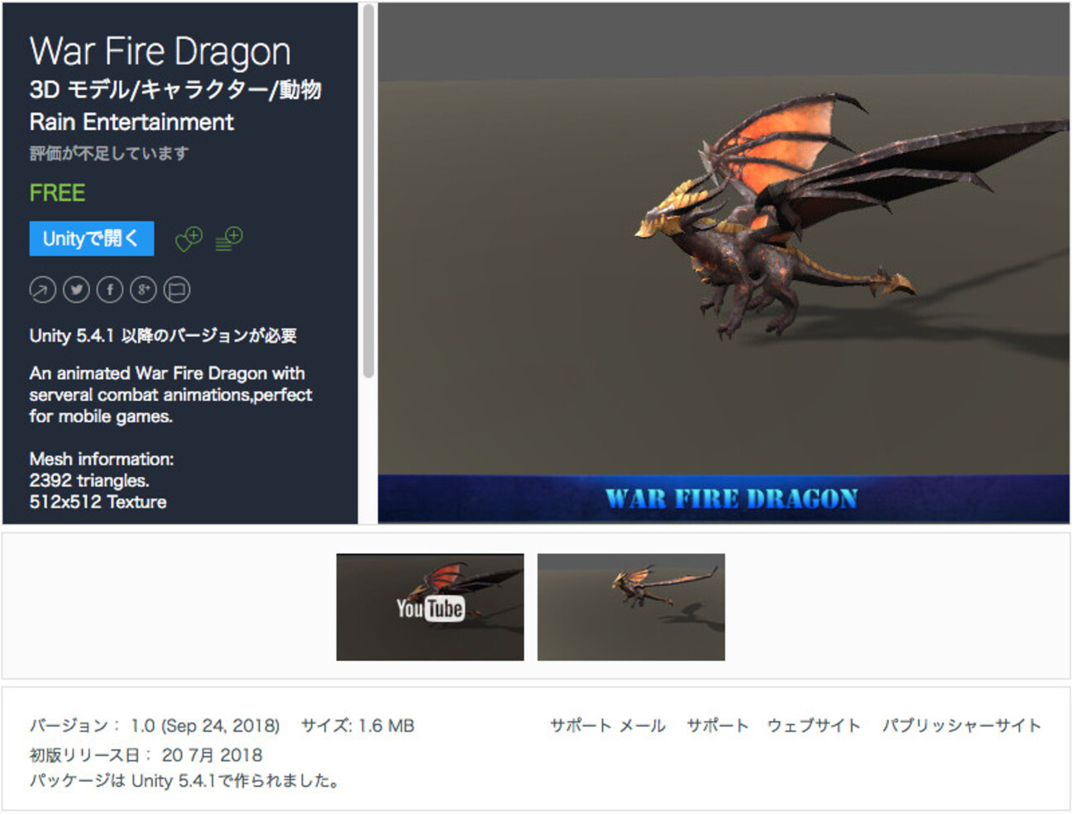
Task: Click the large War Fire Dragon preview image
Action: (724, 263)
